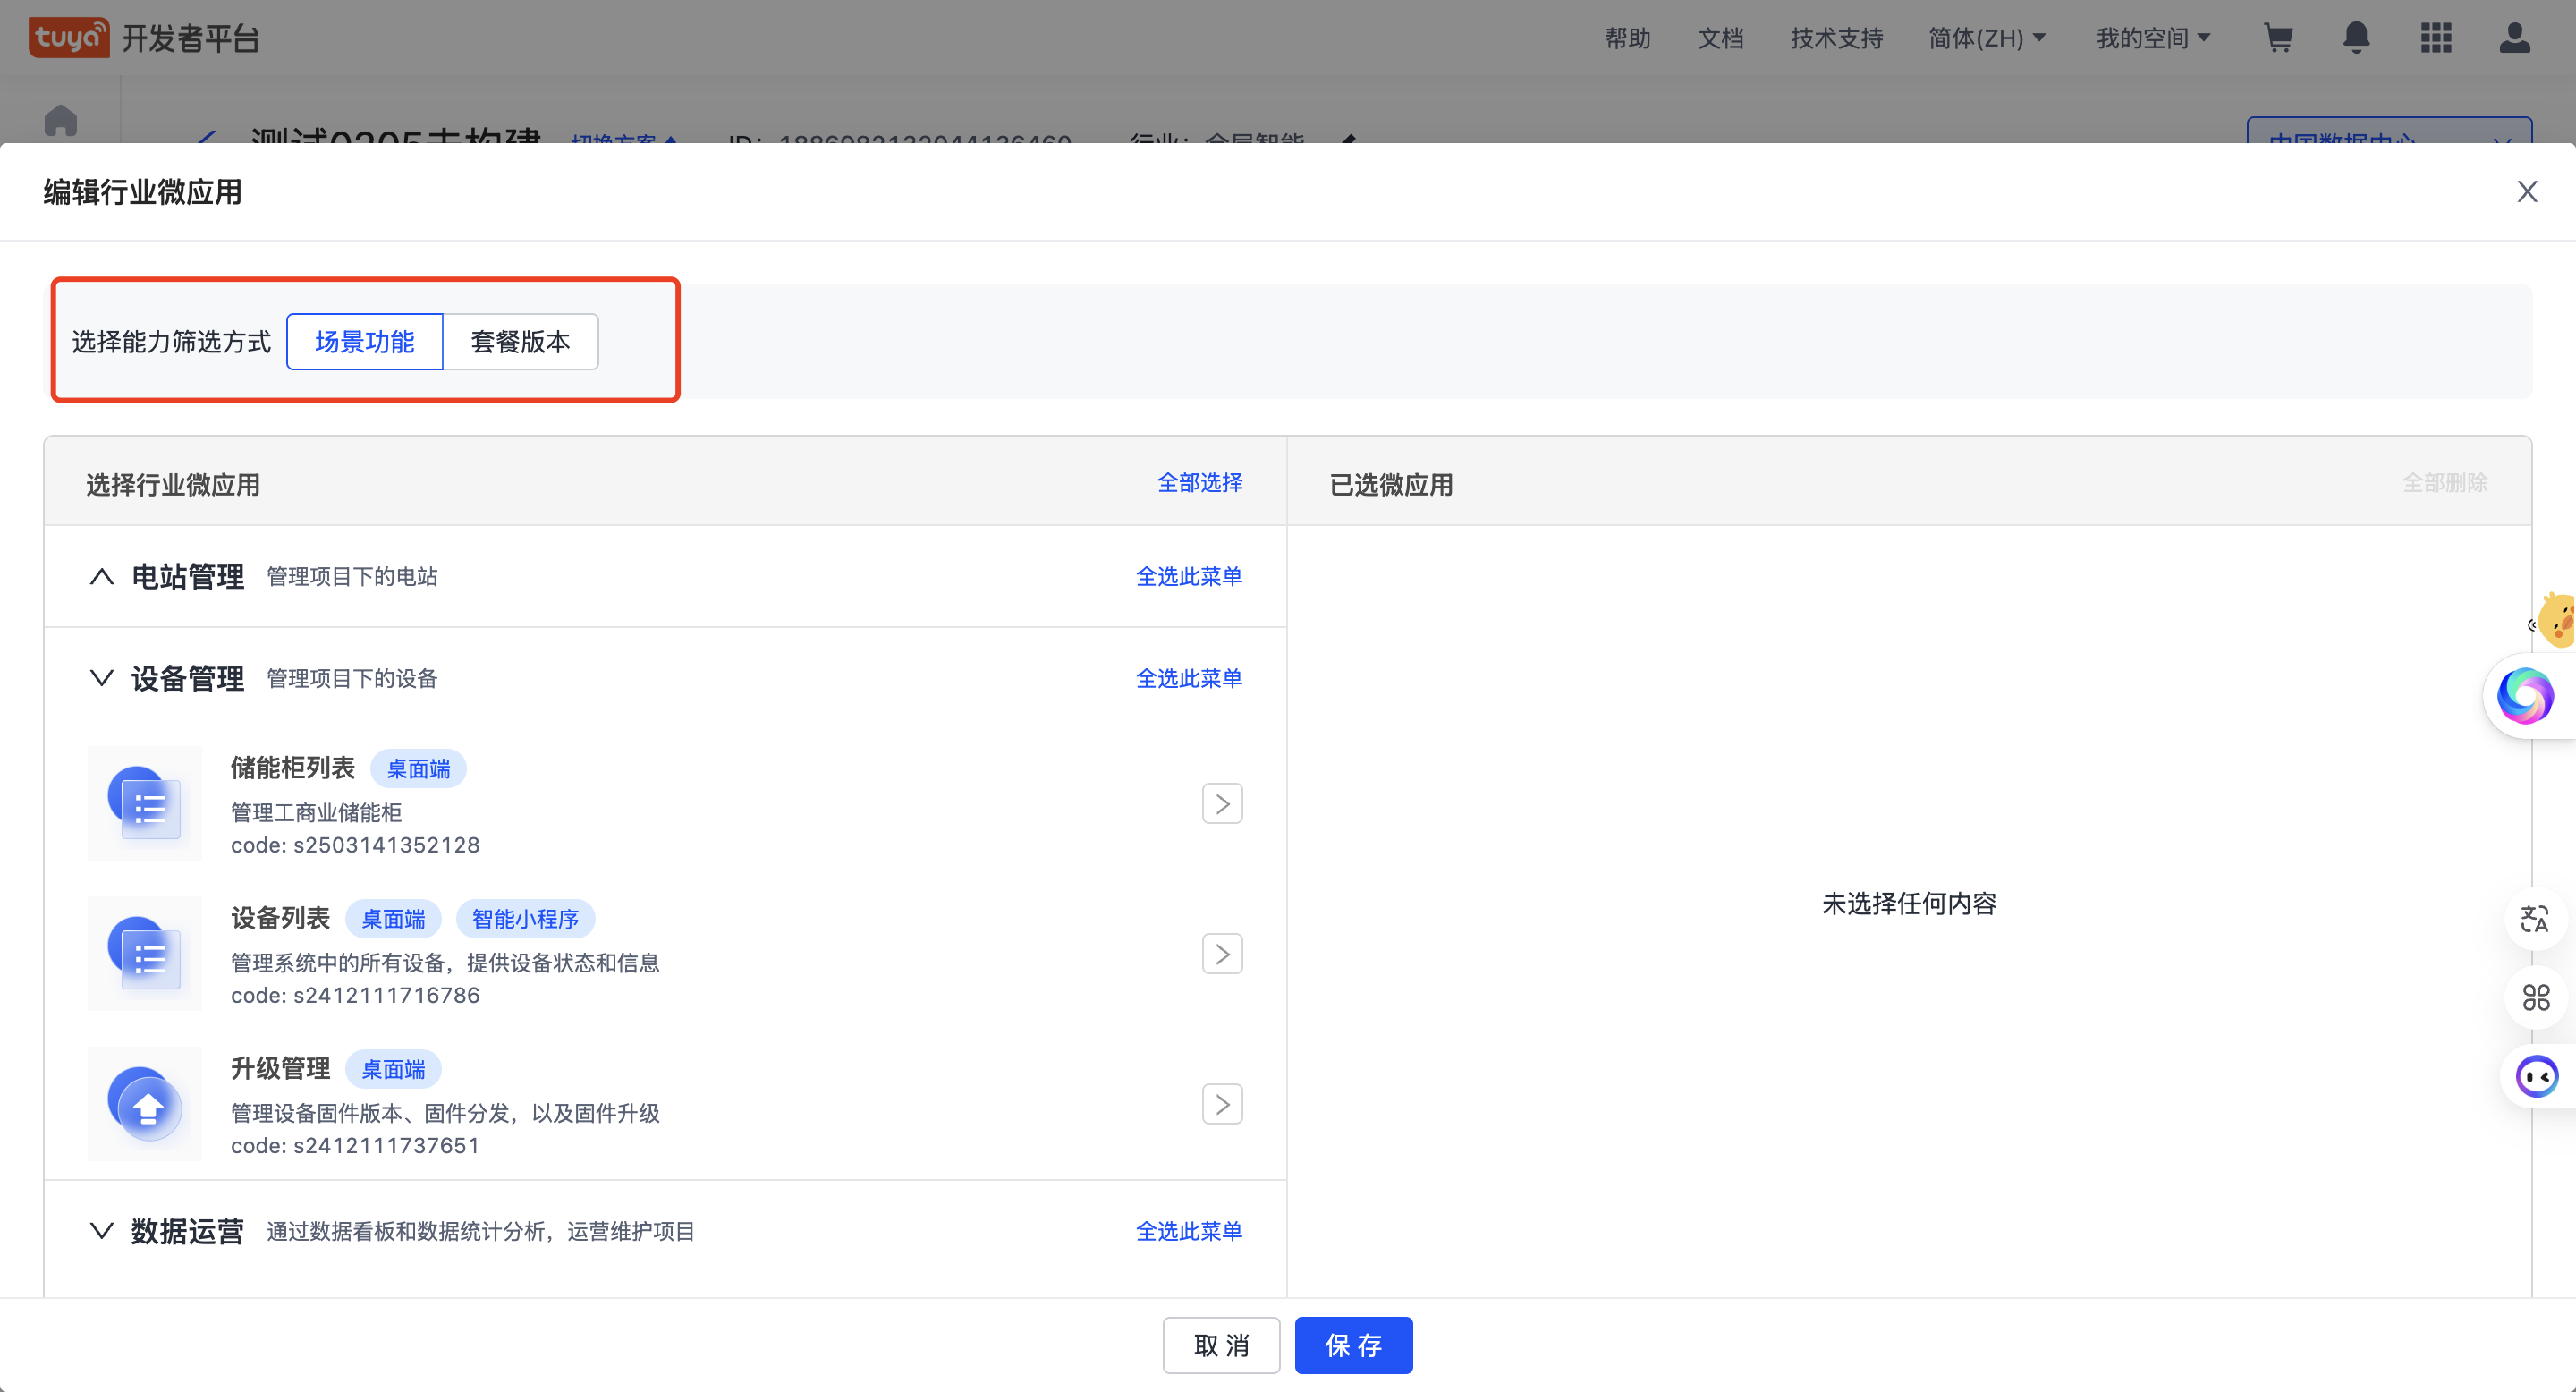Click the four-circle widgets floating icon
Screen dimensions: 2576x1392
coord(2535,997)
